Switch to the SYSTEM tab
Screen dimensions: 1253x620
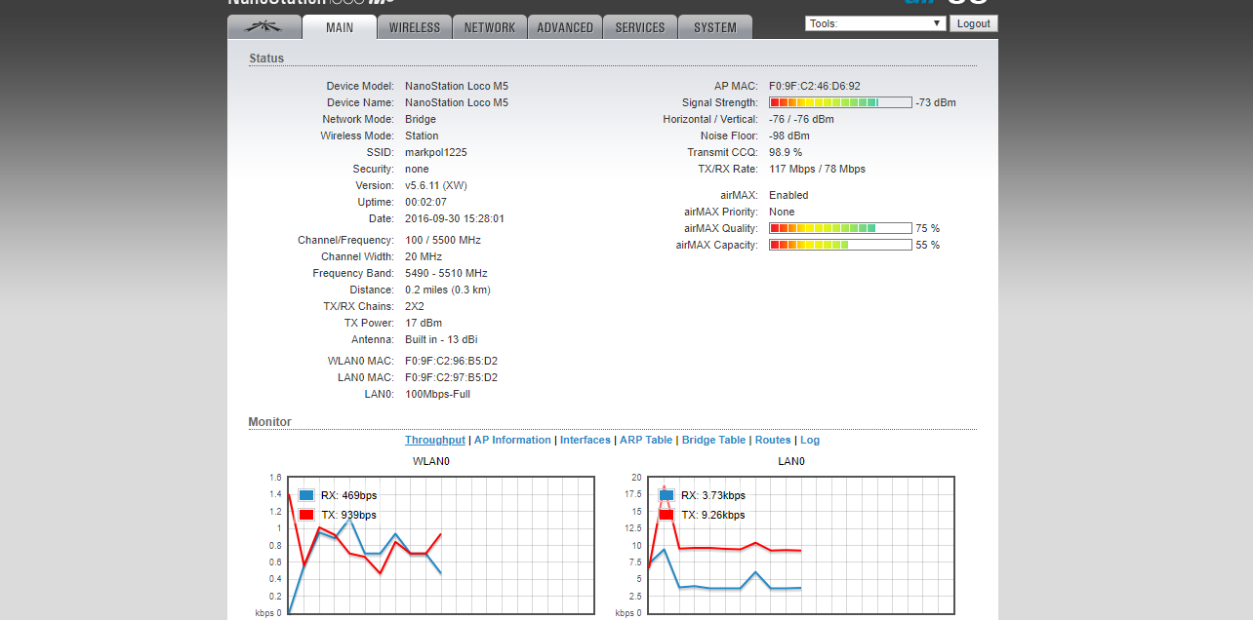point(715,27)
